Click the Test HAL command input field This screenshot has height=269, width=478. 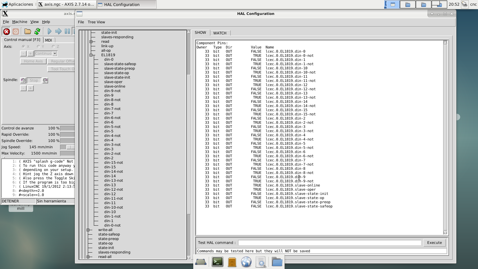tap(330, 243)
